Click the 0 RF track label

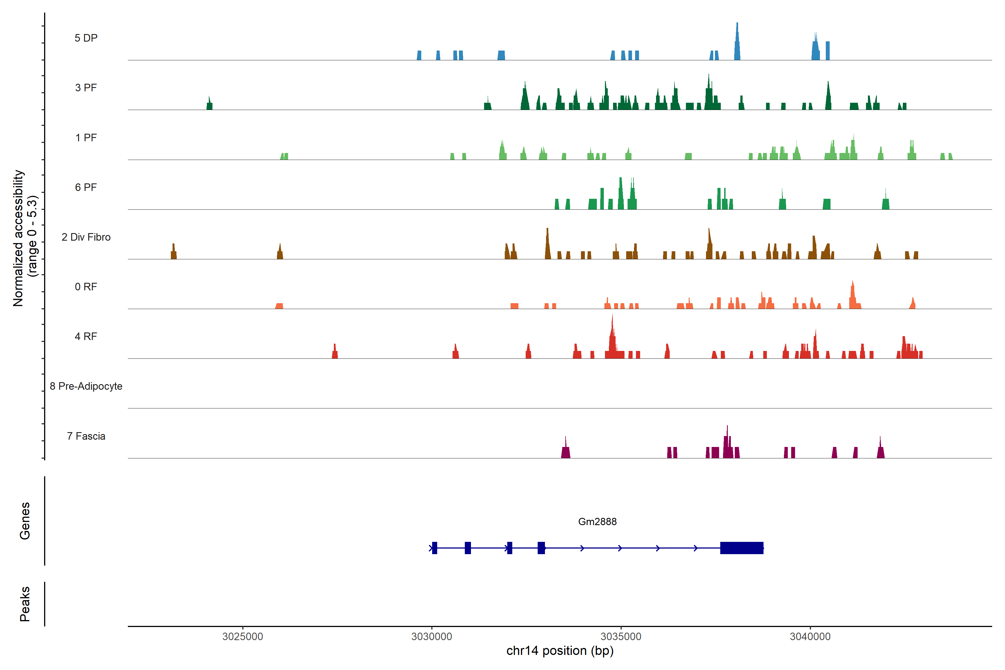click(86, 287)
